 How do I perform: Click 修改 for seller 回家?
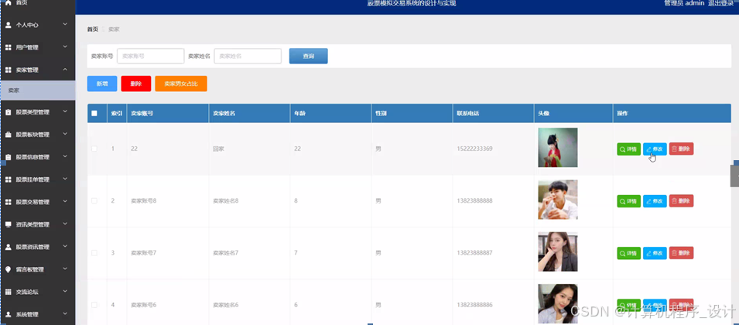(655, 149)
